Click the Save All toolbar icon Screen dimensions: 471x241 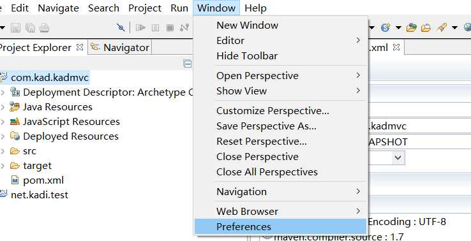click(30, 28)
